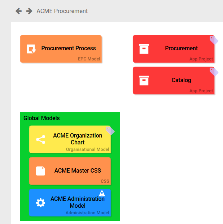Click the share icon on ACME Organization Chart
This screenshot has width=223, height=224.
[x=41, y=139]
